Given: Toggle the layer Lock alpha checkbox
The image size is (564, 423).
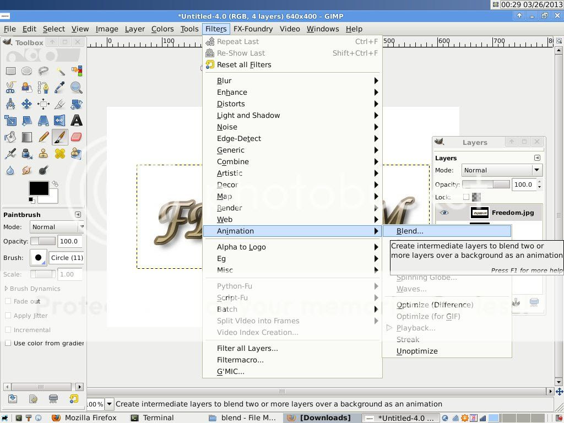Looking at the screenshot, I should [467, 197].
